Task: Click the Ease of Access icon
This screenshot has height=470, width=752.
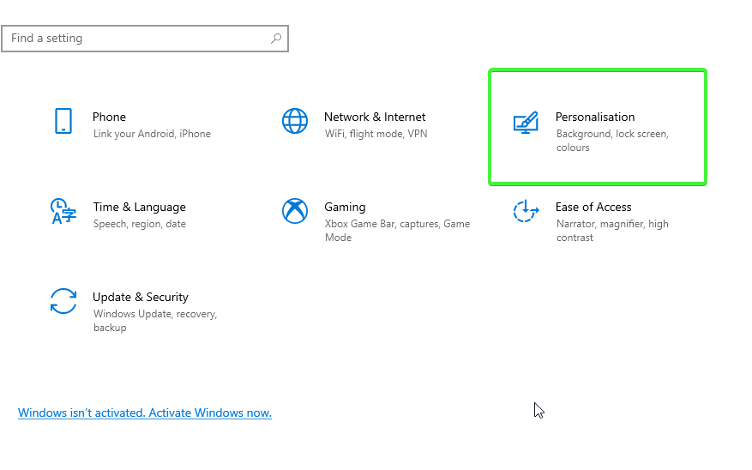Action: [526, 211]
